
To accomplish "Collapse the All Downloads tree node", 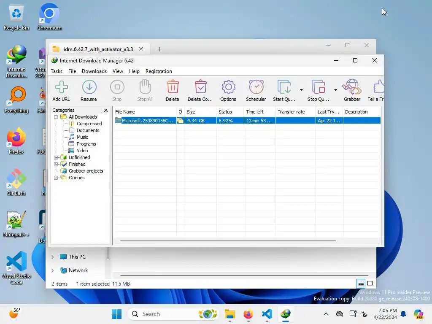I will coord(56,117).
